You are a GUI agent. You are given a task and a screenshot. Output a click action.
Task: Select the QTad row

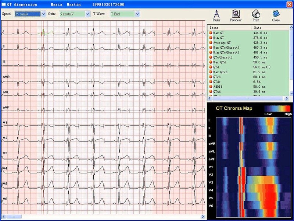[x=248, y=91]
